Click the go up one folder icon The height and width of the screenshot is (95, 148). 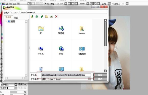(32, 16)
